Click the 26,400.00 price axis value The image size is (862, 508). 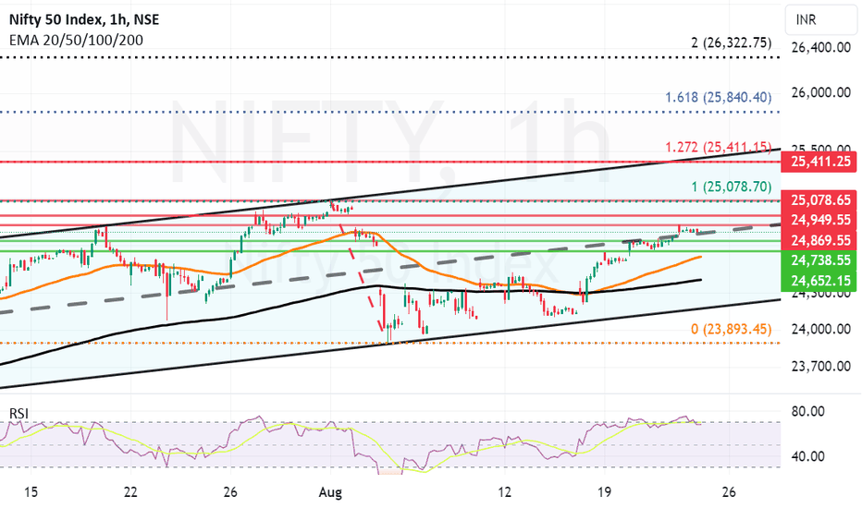pyautogui.click(x=820, y=47)
